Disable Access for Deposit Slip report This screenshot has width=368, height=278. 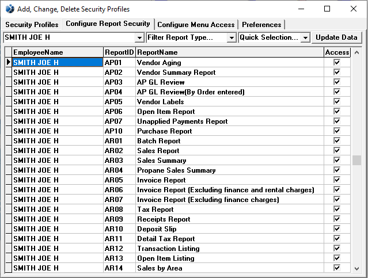(x=337, y=229)
